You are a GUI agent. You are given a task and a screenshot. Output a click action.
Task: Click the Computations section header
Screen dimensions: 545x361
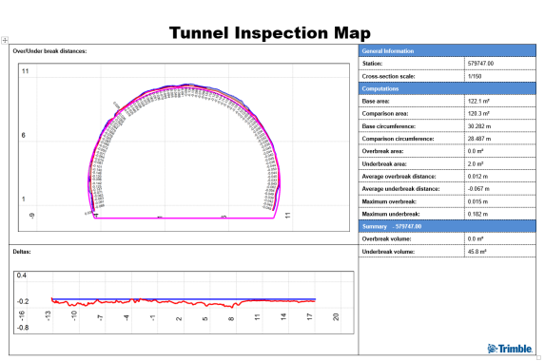447,88
